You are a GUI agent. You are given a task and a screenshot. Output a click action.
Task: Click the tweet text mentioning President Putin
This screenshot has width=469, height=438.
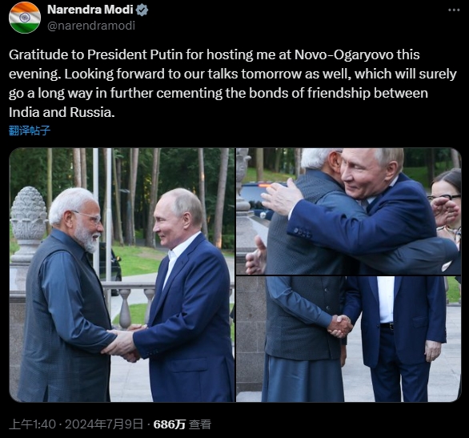233,83
